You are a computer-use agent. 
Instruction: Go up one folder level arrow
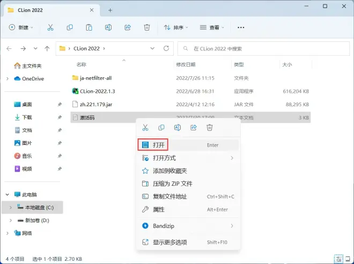pyautogui.click(x=47, y=48)
